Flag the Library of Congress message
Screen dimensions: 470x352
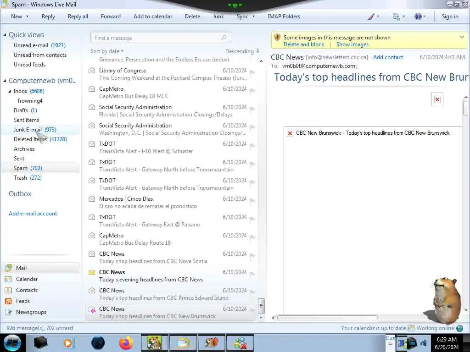(x=252, y=72)
